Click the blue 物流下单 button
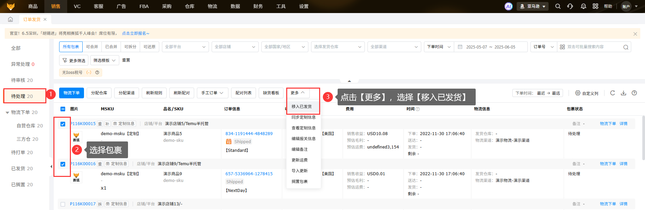This screenshot has height=210, width=645. [72, 93]
